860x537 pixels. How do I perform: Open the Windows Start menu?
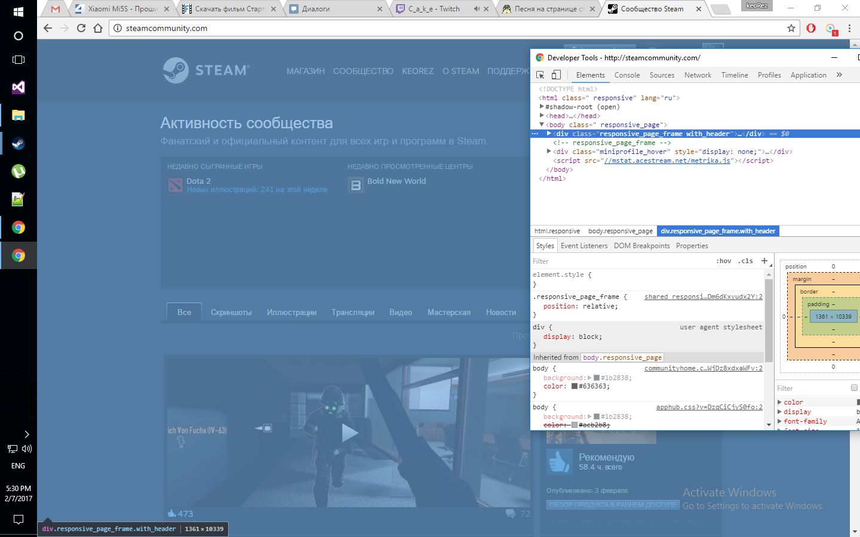19,11
